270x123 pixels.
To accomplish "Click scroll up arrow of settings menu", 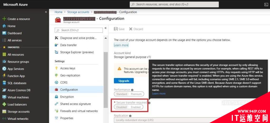I will point(105,38).
